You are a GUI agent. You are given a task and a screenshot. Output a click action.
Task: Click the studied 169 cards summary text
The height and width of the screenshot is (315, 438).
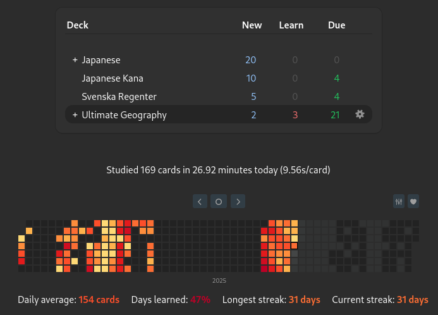point(219,170)
